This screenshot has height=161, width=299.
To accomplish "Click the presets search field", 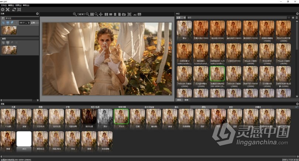I will coord(237,18).
